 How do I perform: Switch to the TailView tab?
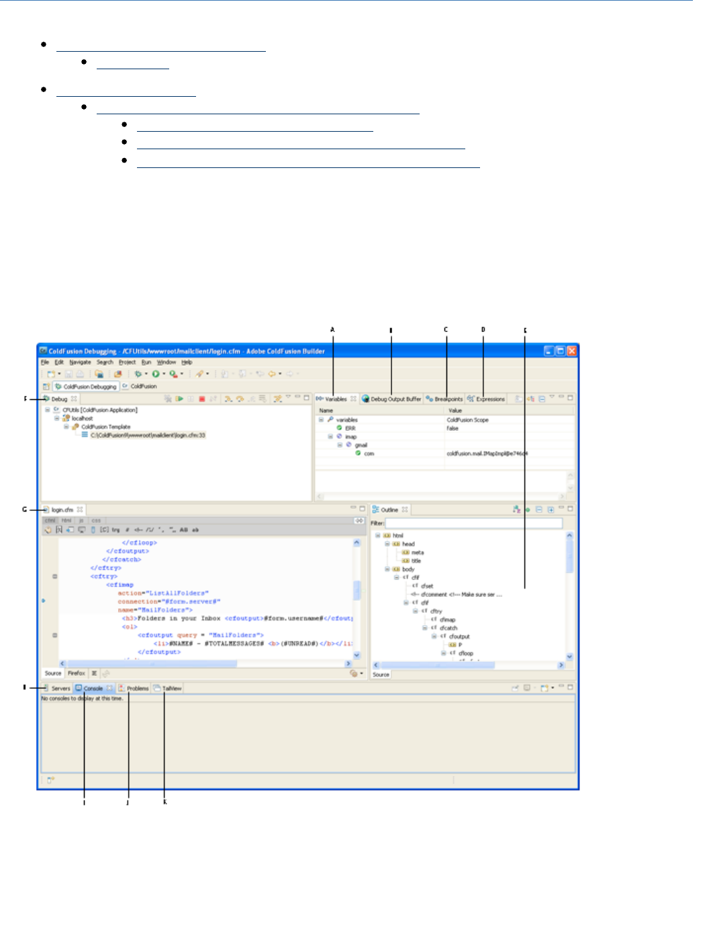click(x=167, y=688)
